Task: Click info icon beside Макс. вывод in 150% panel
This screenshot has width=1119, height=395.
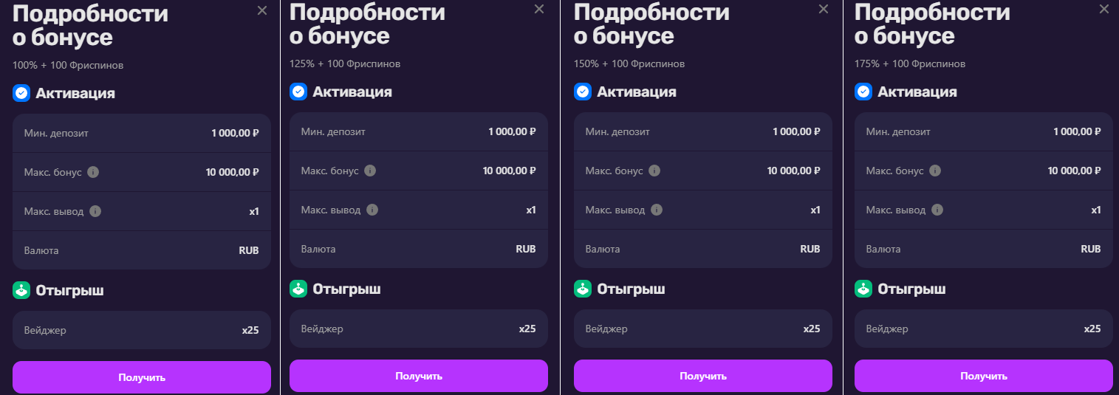Action: coord(657,210)
